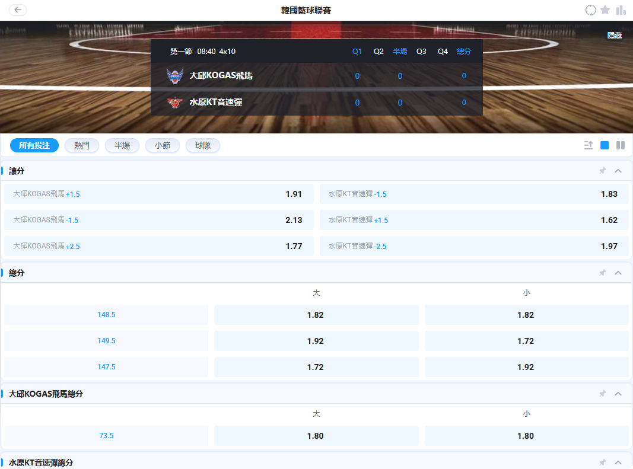Click the Q4 column header in scoreboard
Screen dimensions: 633x469
click(x=443, y=51)
